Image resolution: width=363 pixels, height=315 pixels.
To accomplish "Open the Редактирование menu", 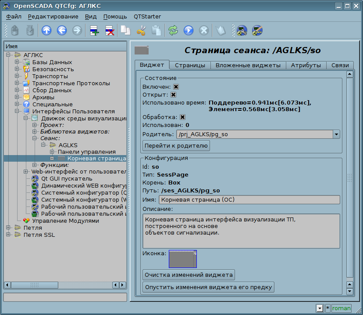I will 53,17.
